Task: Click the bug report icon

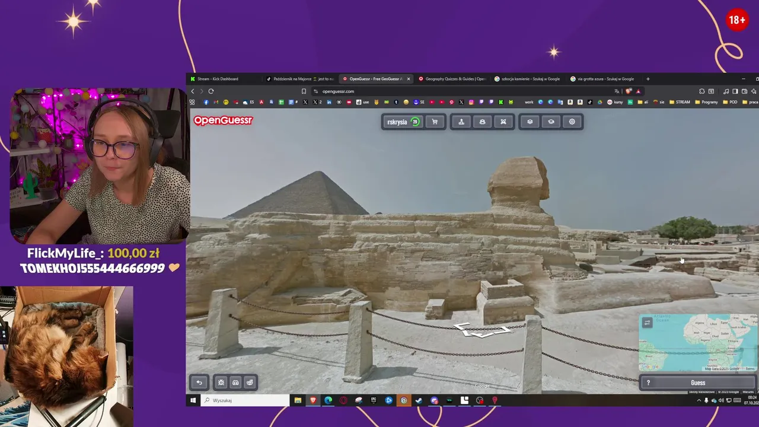Action: point(221,383)
